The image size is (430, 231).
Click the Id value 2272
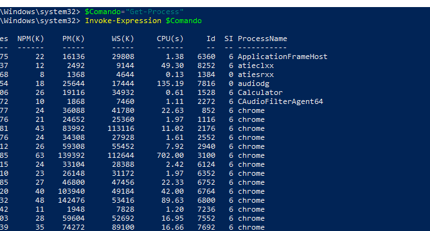206,101
